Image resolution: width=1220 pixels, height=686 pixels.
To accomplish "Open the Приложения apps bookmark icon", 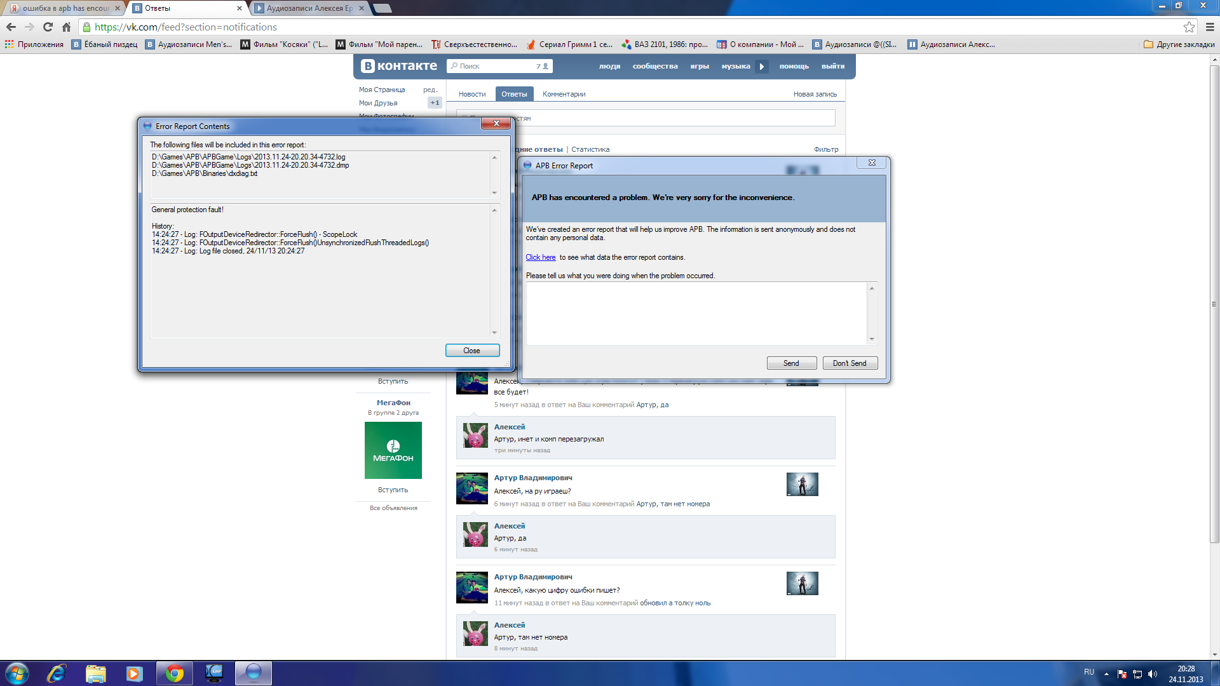I will coord(9,44).
